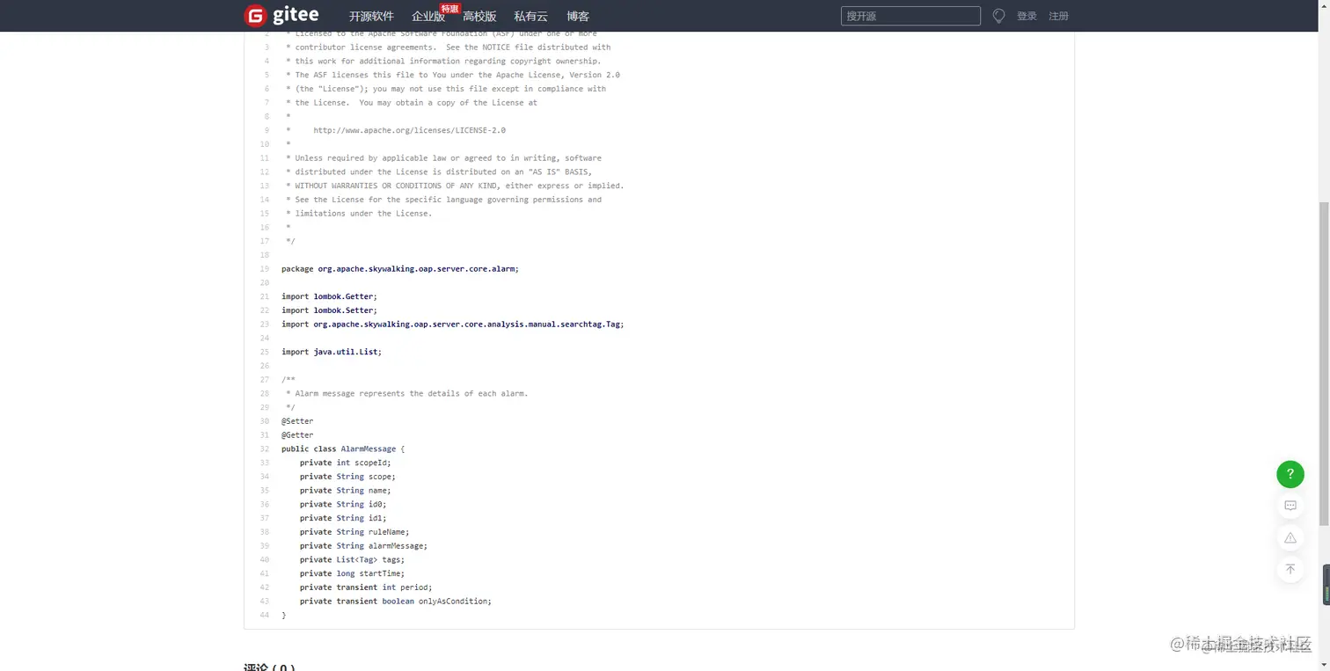The width and height of the screenshot is (1330, 671).
Task: Click the 'Unless required by applicable law' line
Action: click(x=443, y=158)
